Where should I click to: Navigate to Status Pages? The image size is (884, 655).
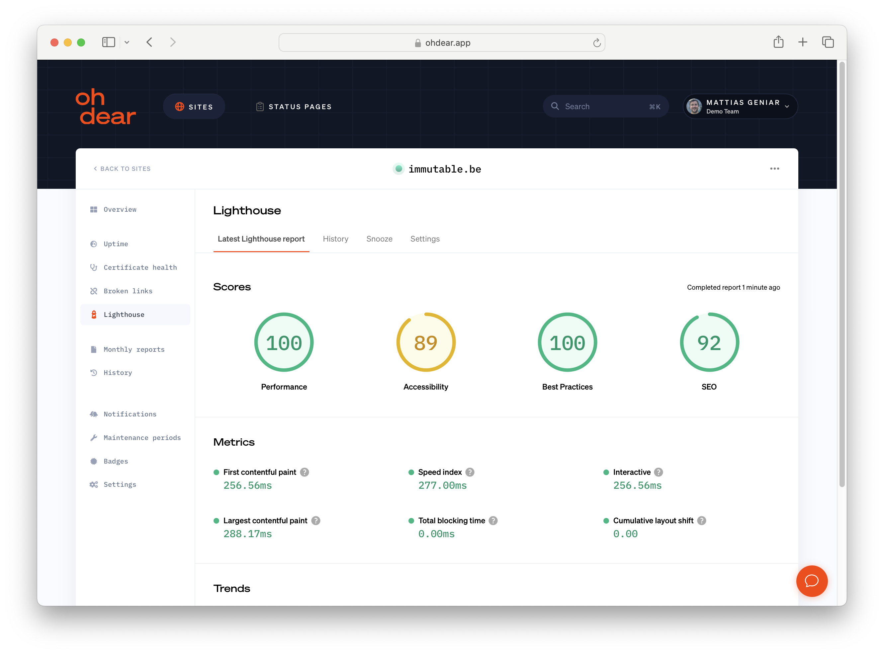pyautogui.click(x=294, y=106)
